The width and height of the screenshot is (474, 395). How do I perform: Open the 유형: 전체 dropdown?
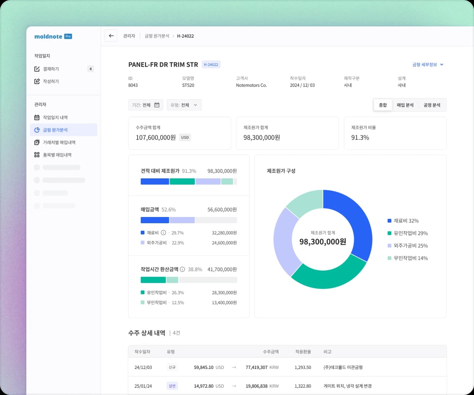pyautogui.click(x=184, y=105)
